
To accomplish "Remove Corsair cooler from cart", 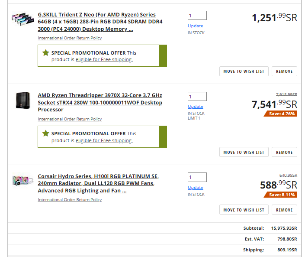I will click(284, 210).
